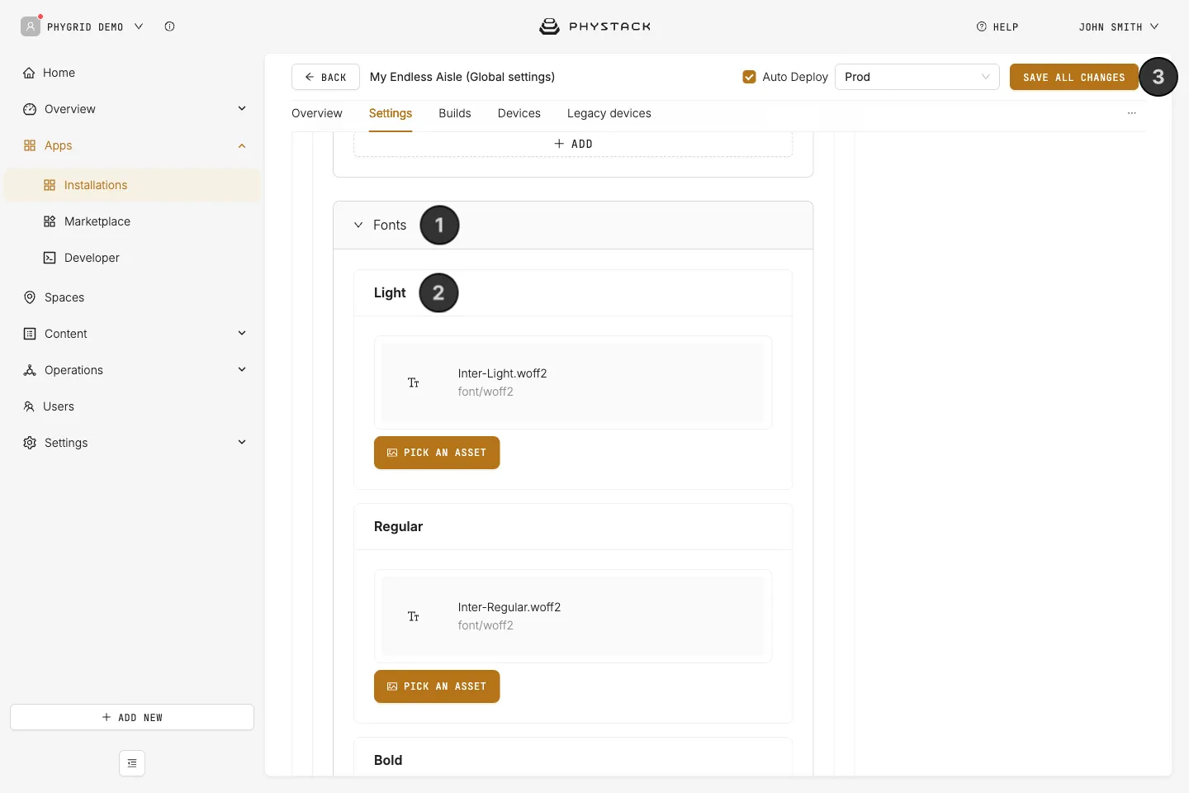Open the Builds tab
Viewport: 1189px width, 793px height.
pyautogui.click(x=455, y=113)
